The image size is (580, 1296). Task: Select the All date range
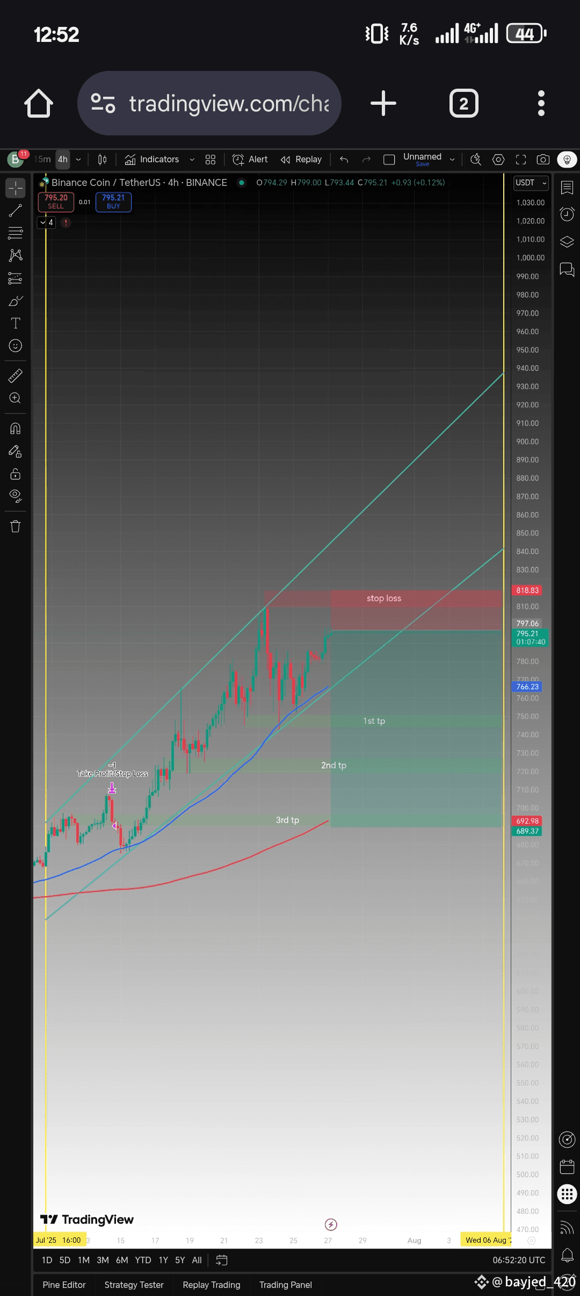click(x=197, y=1260)
